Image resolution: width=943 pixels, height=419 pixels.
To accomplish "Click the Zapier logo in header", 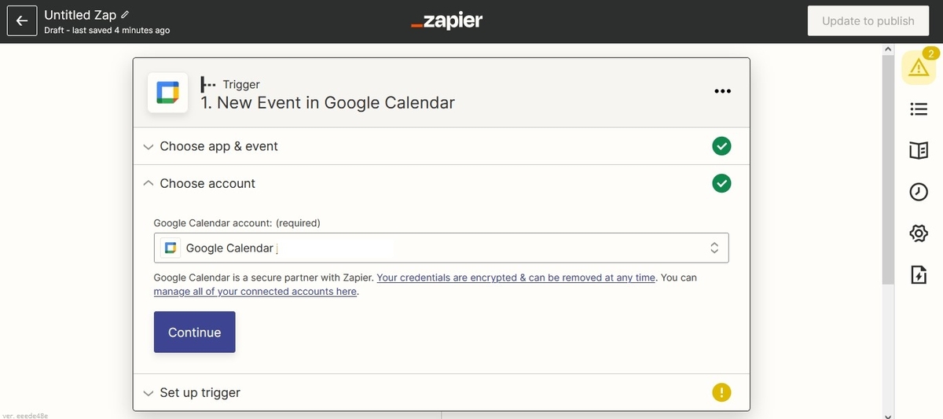I will coord(446,21).
